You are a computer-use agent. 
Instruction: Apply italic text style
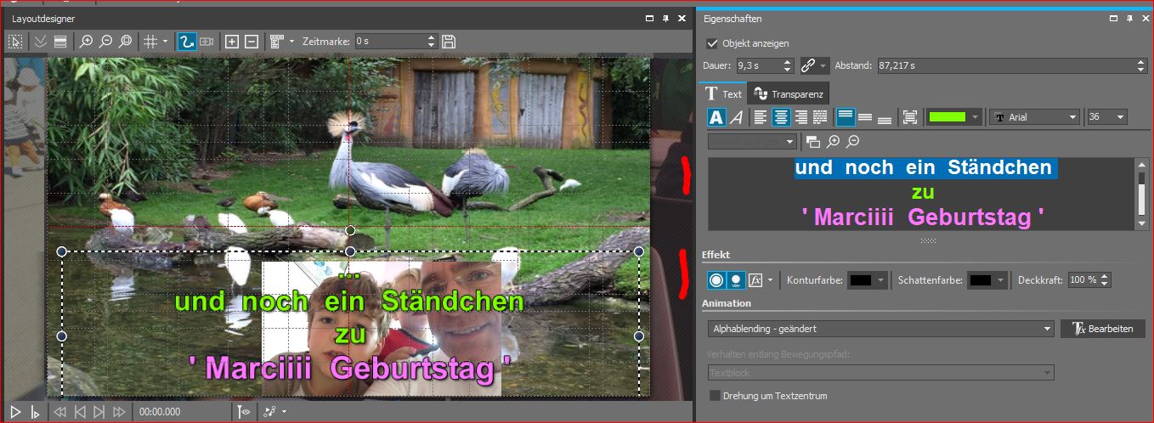737,117
